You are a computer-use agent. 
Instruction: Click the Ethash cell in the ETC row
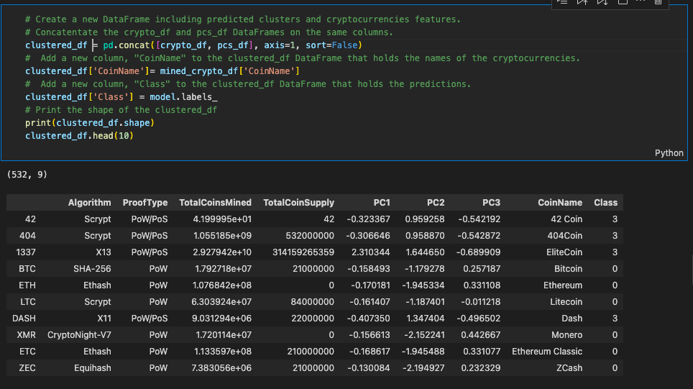(97, 352)
